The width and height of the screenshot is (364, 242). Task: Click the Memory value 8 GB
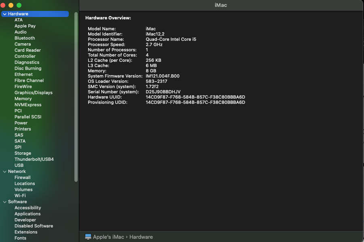(x=151, y=71)
